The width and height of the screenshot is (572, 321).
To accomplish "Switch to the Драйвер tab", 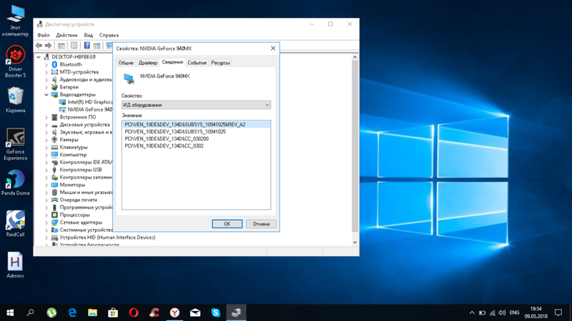I will [x=148, y=63].
